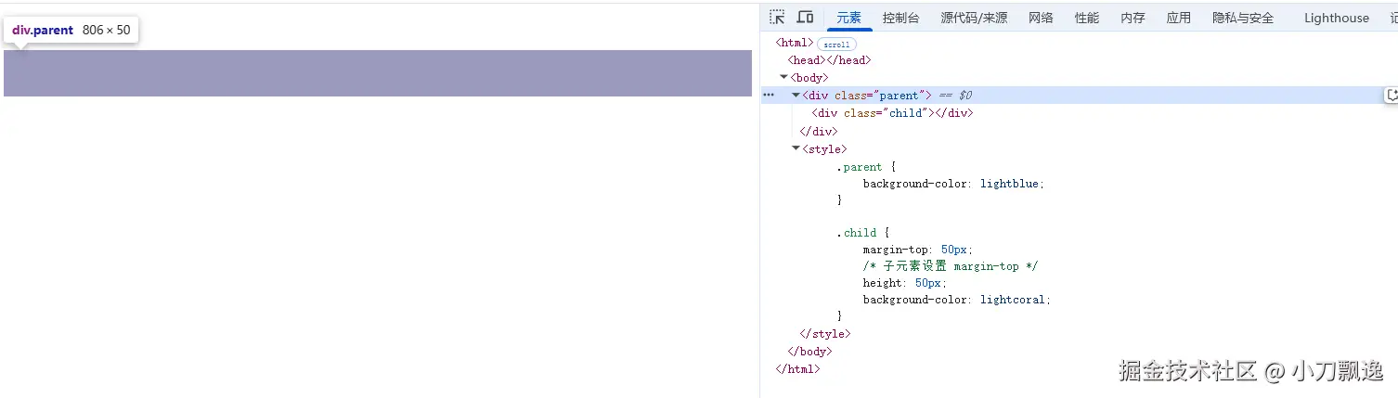
Task: Select the <head></head> node
Action: click(x=829, y=60)
